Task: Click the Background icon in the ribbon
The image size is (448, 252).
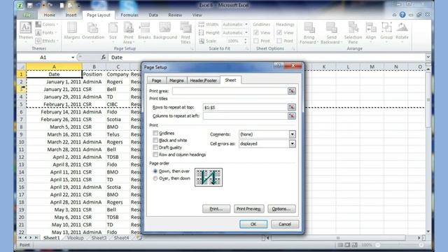Action: [165, 28]
